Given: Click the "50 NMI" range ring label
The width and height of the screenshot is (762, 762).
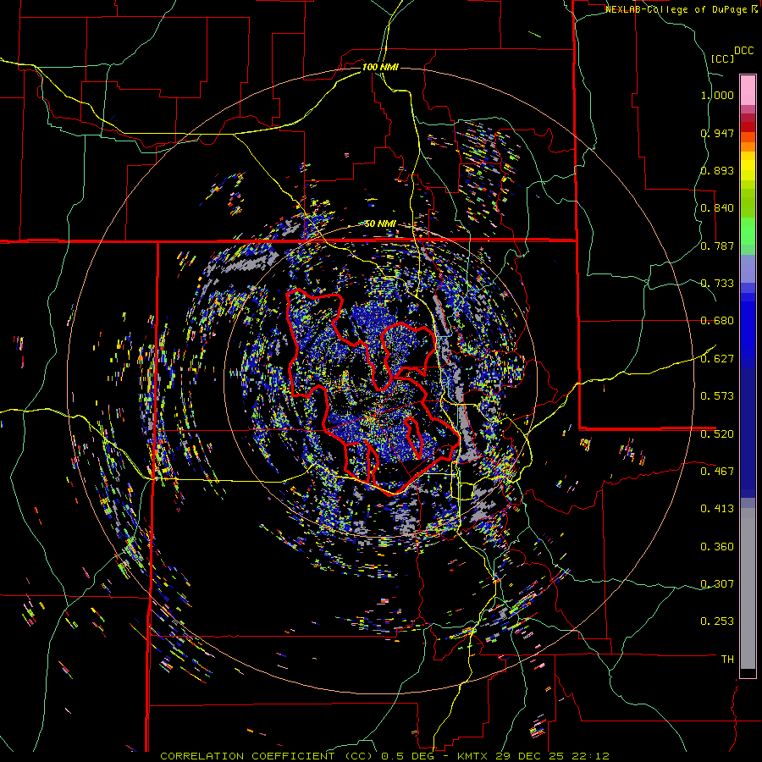Looking at the screenshot, I should point(380,224).
